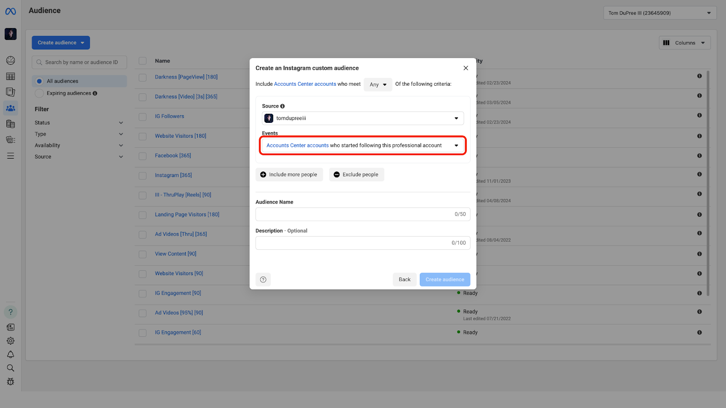The height and width of the screenshot is (408, 726).
Task: Open the billing invoices icon in sidebar
Action: [10, 124]
